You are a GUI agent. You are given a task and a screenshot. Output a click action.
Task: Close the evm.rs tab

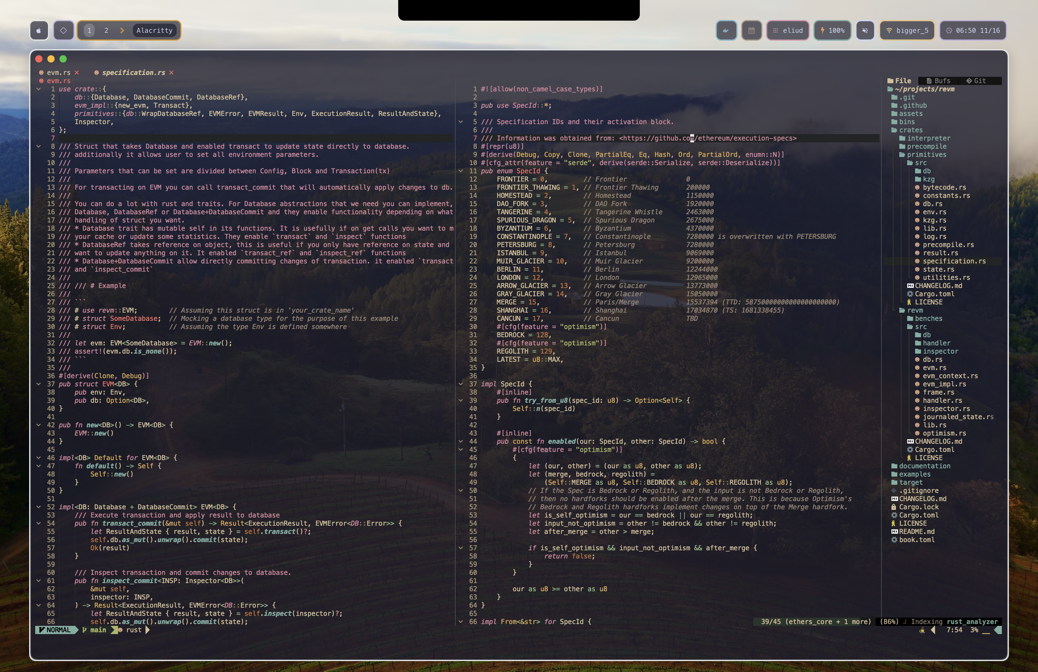pyautogui.click(x=77, y=73)
